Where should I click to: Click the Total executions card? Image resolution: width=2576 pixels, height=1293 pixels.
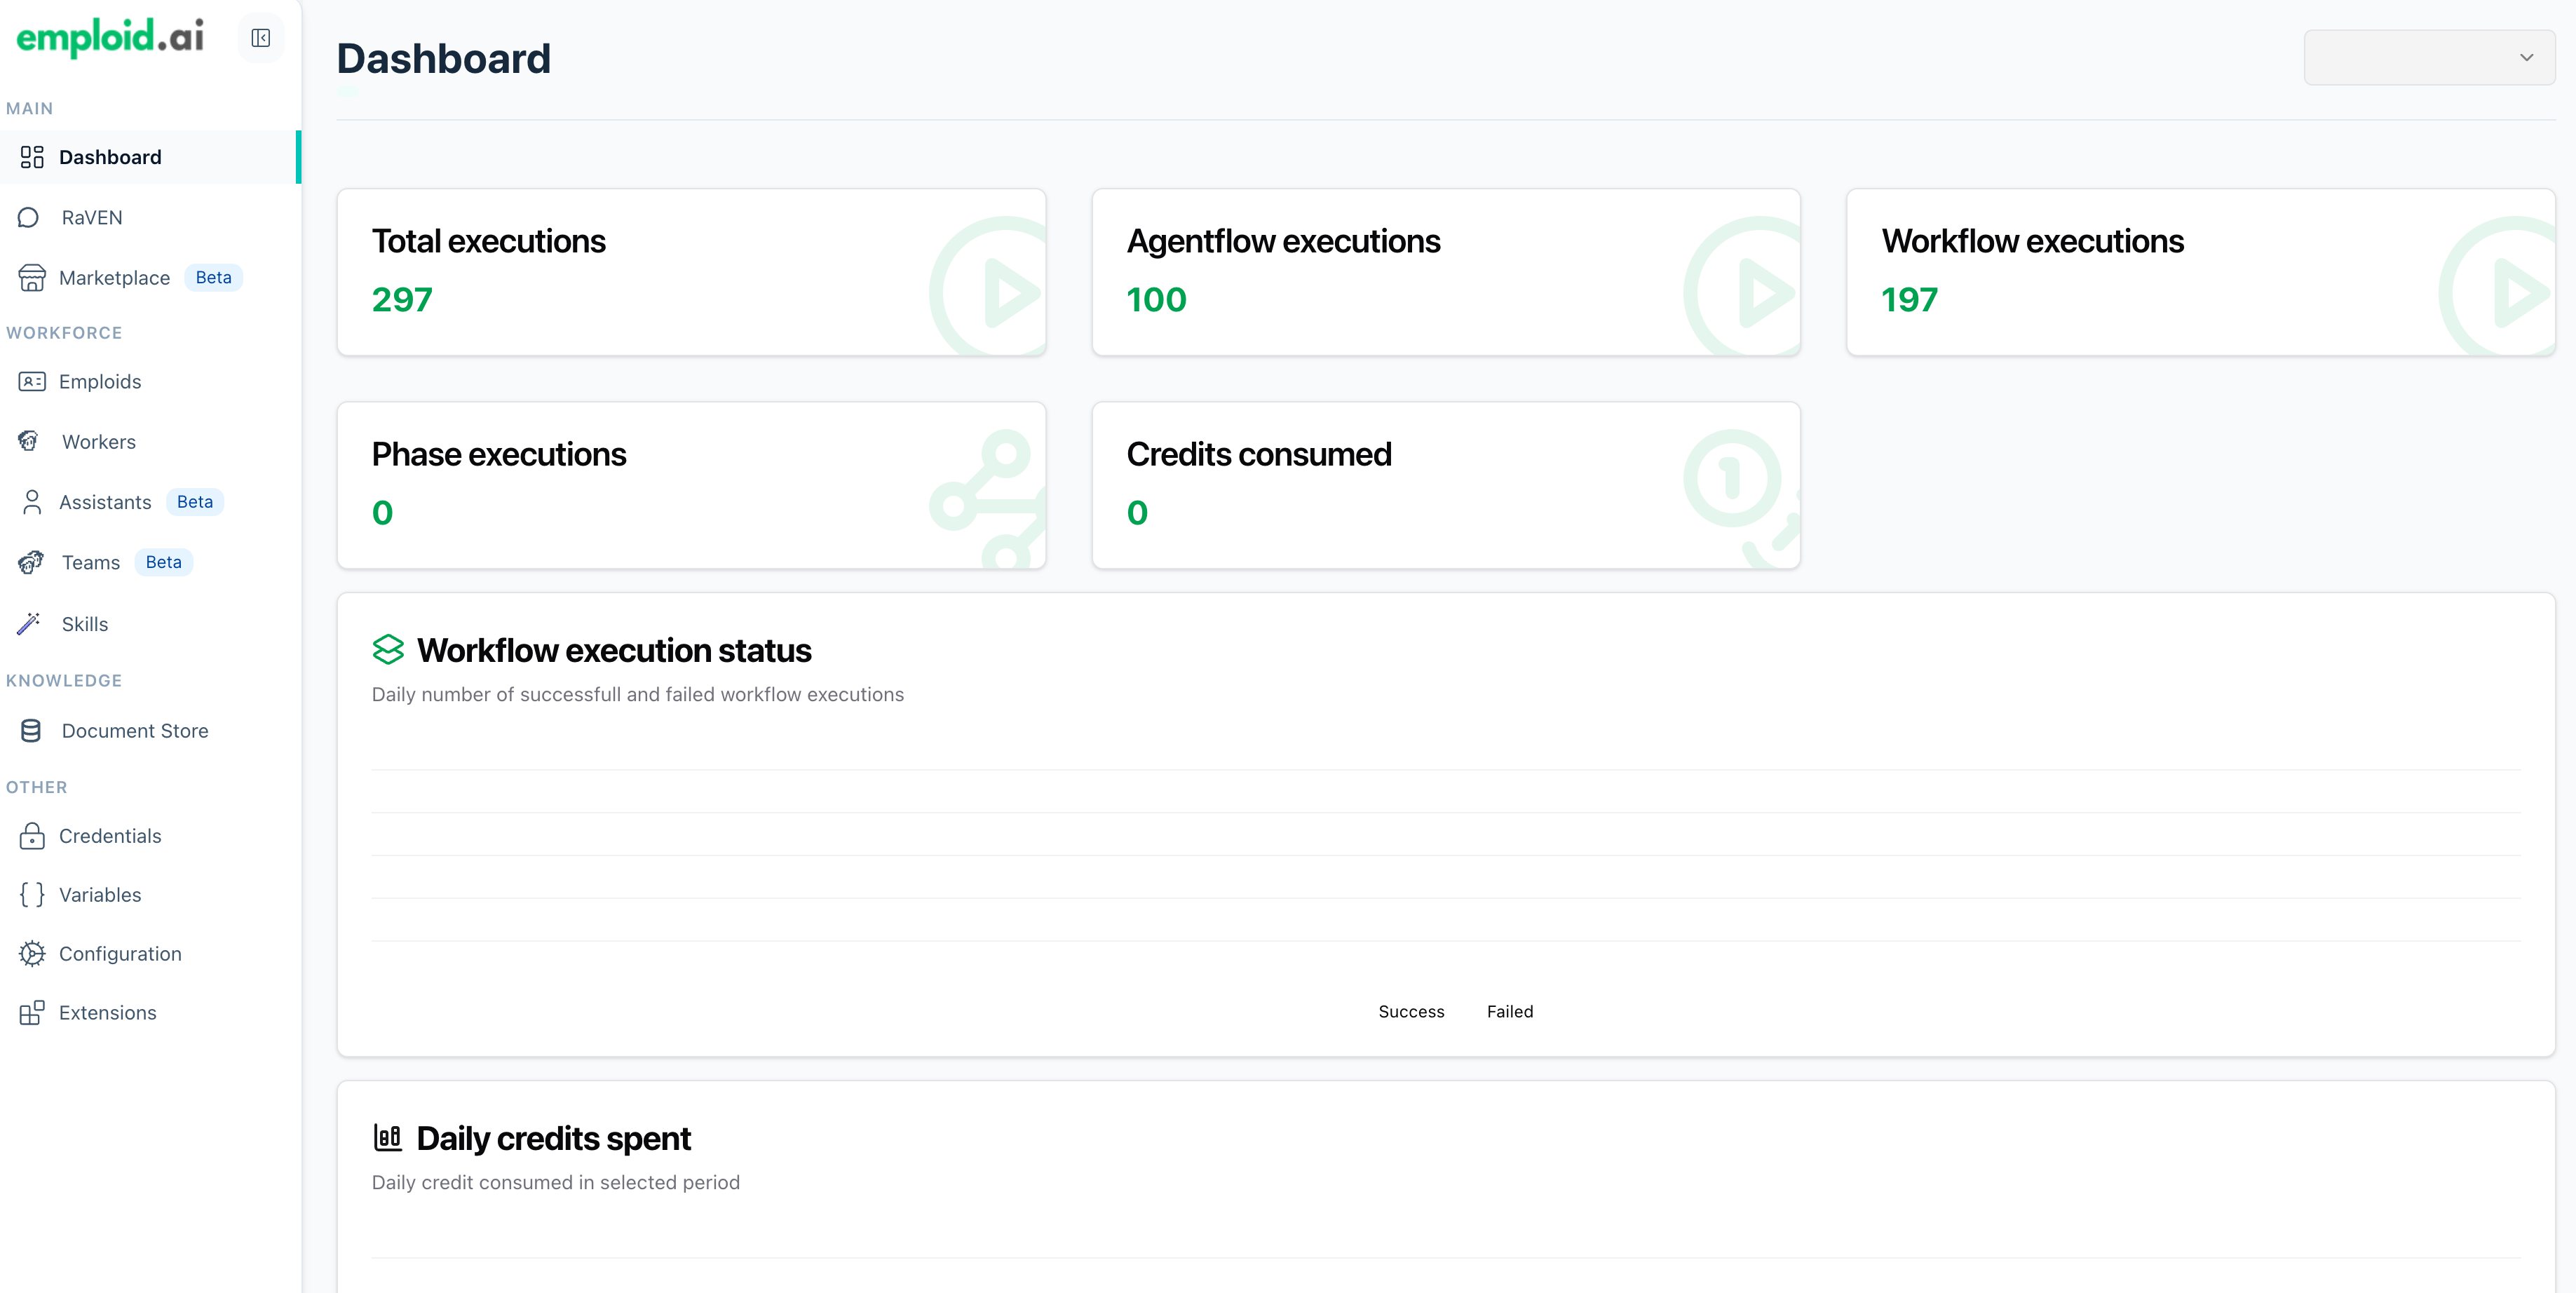(x=691, y=272)
